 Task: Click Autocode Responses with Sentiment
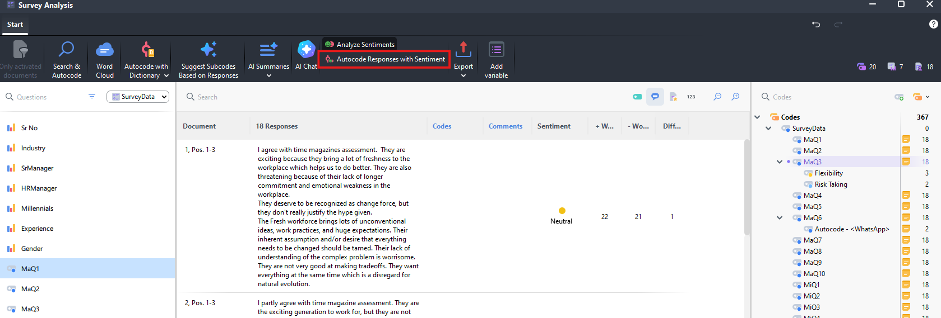tap(384, 59)
